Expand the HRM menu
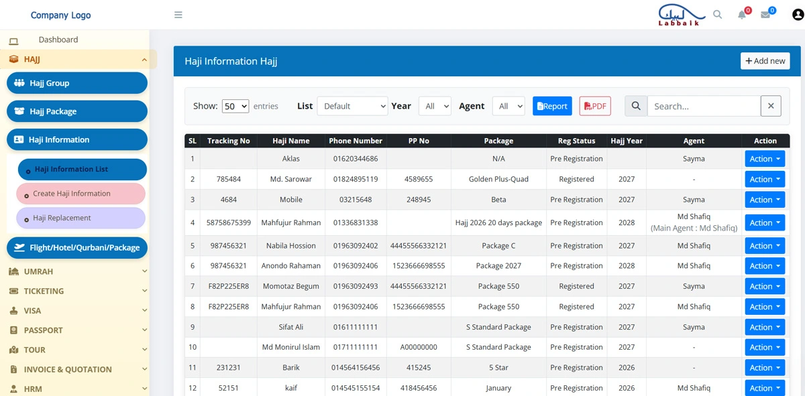The width and height of the screenshot is (805, 396). click(78, 389)
